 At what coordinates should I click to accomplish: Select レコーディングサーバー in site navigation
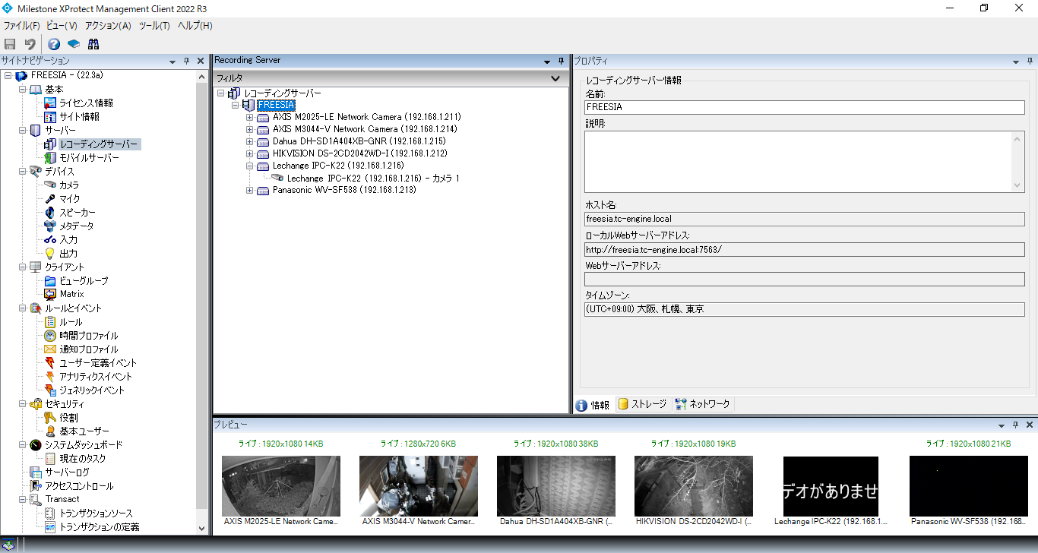click(x=99, y=144)
